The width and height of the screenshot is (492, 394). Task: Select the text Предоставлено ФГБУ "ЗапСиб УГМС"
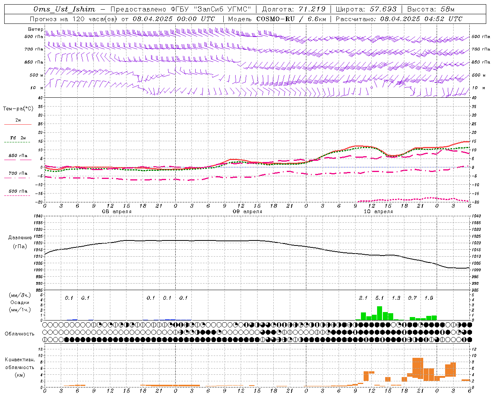(181, 9)
